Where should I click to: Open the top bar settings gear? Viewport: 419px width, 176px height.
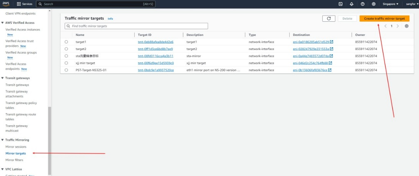point(373,4)
